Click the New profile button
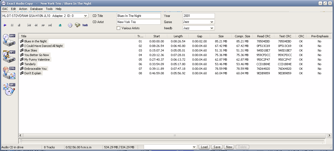The image size is (334, 151). pos(229,147)
